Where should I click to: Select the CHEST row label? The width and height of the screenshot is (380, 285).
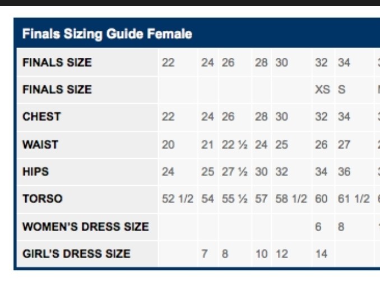tap(41, 117)
